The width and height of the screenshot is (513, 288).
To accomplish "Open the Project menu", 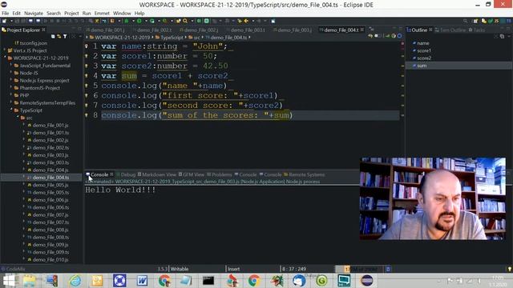I will 71,13.
